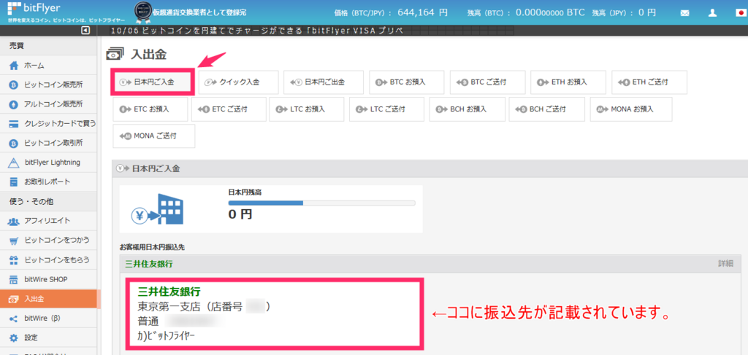This screenshot has width=748, height=355.
Task: Collapse the sidebar with the arrow icon
Action: (85, 31)
